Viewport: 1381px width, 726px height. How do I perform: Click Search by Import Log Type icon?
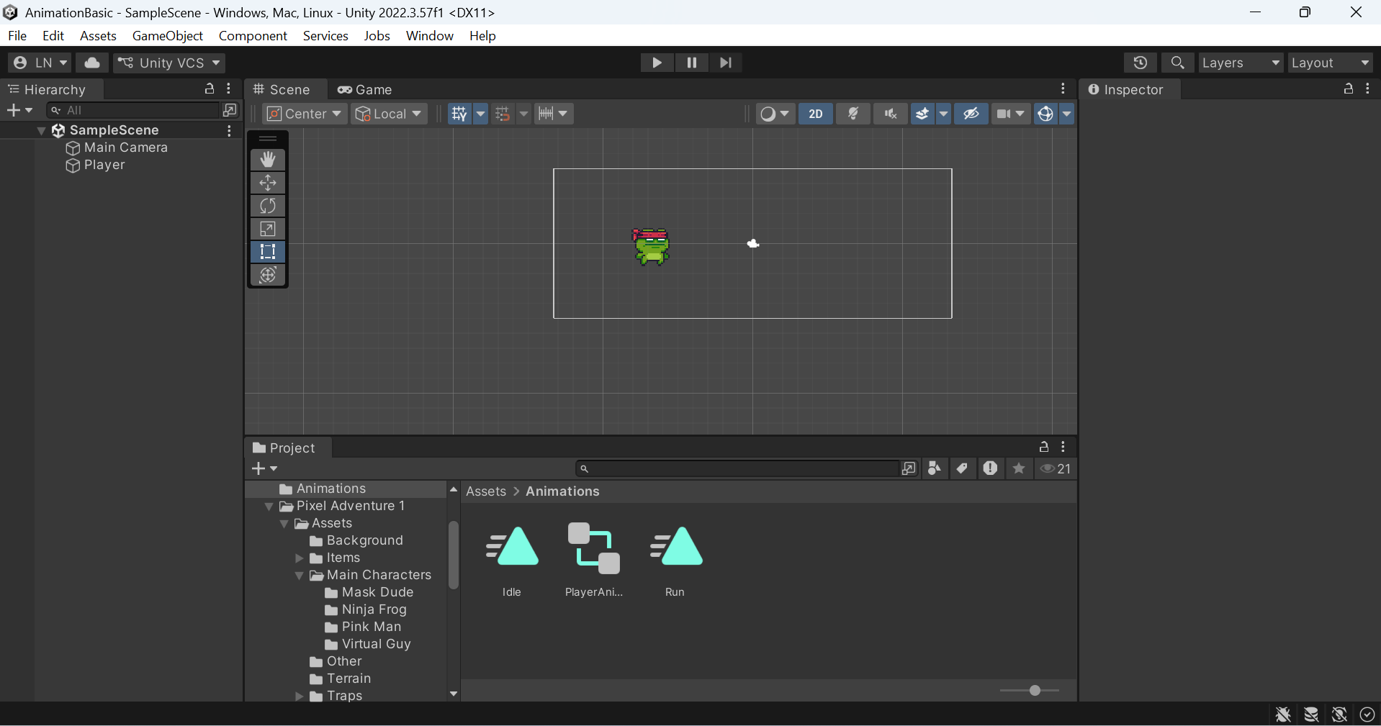coord(991,468)
